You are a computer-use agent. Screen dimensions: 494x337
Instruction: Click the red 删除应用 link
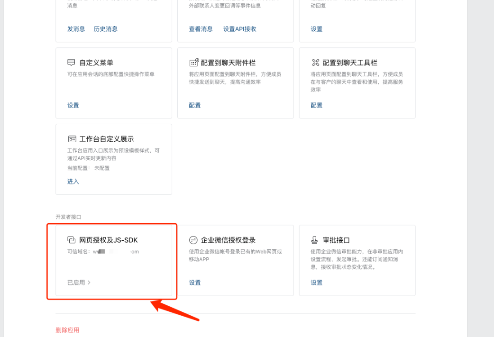pyautogui.click(x=67, y=330)
